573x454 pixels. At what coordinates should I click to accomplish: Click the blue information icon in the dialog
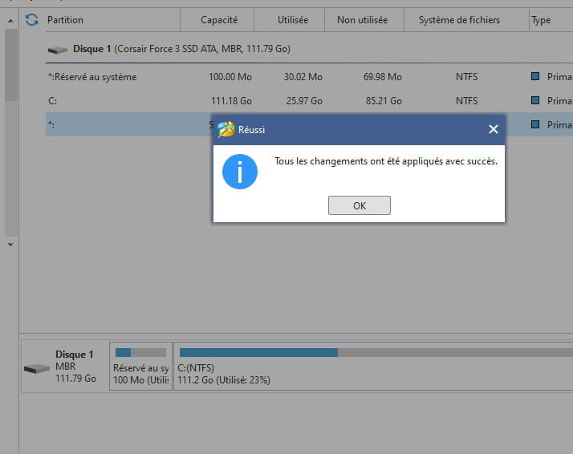click(239, 172)
